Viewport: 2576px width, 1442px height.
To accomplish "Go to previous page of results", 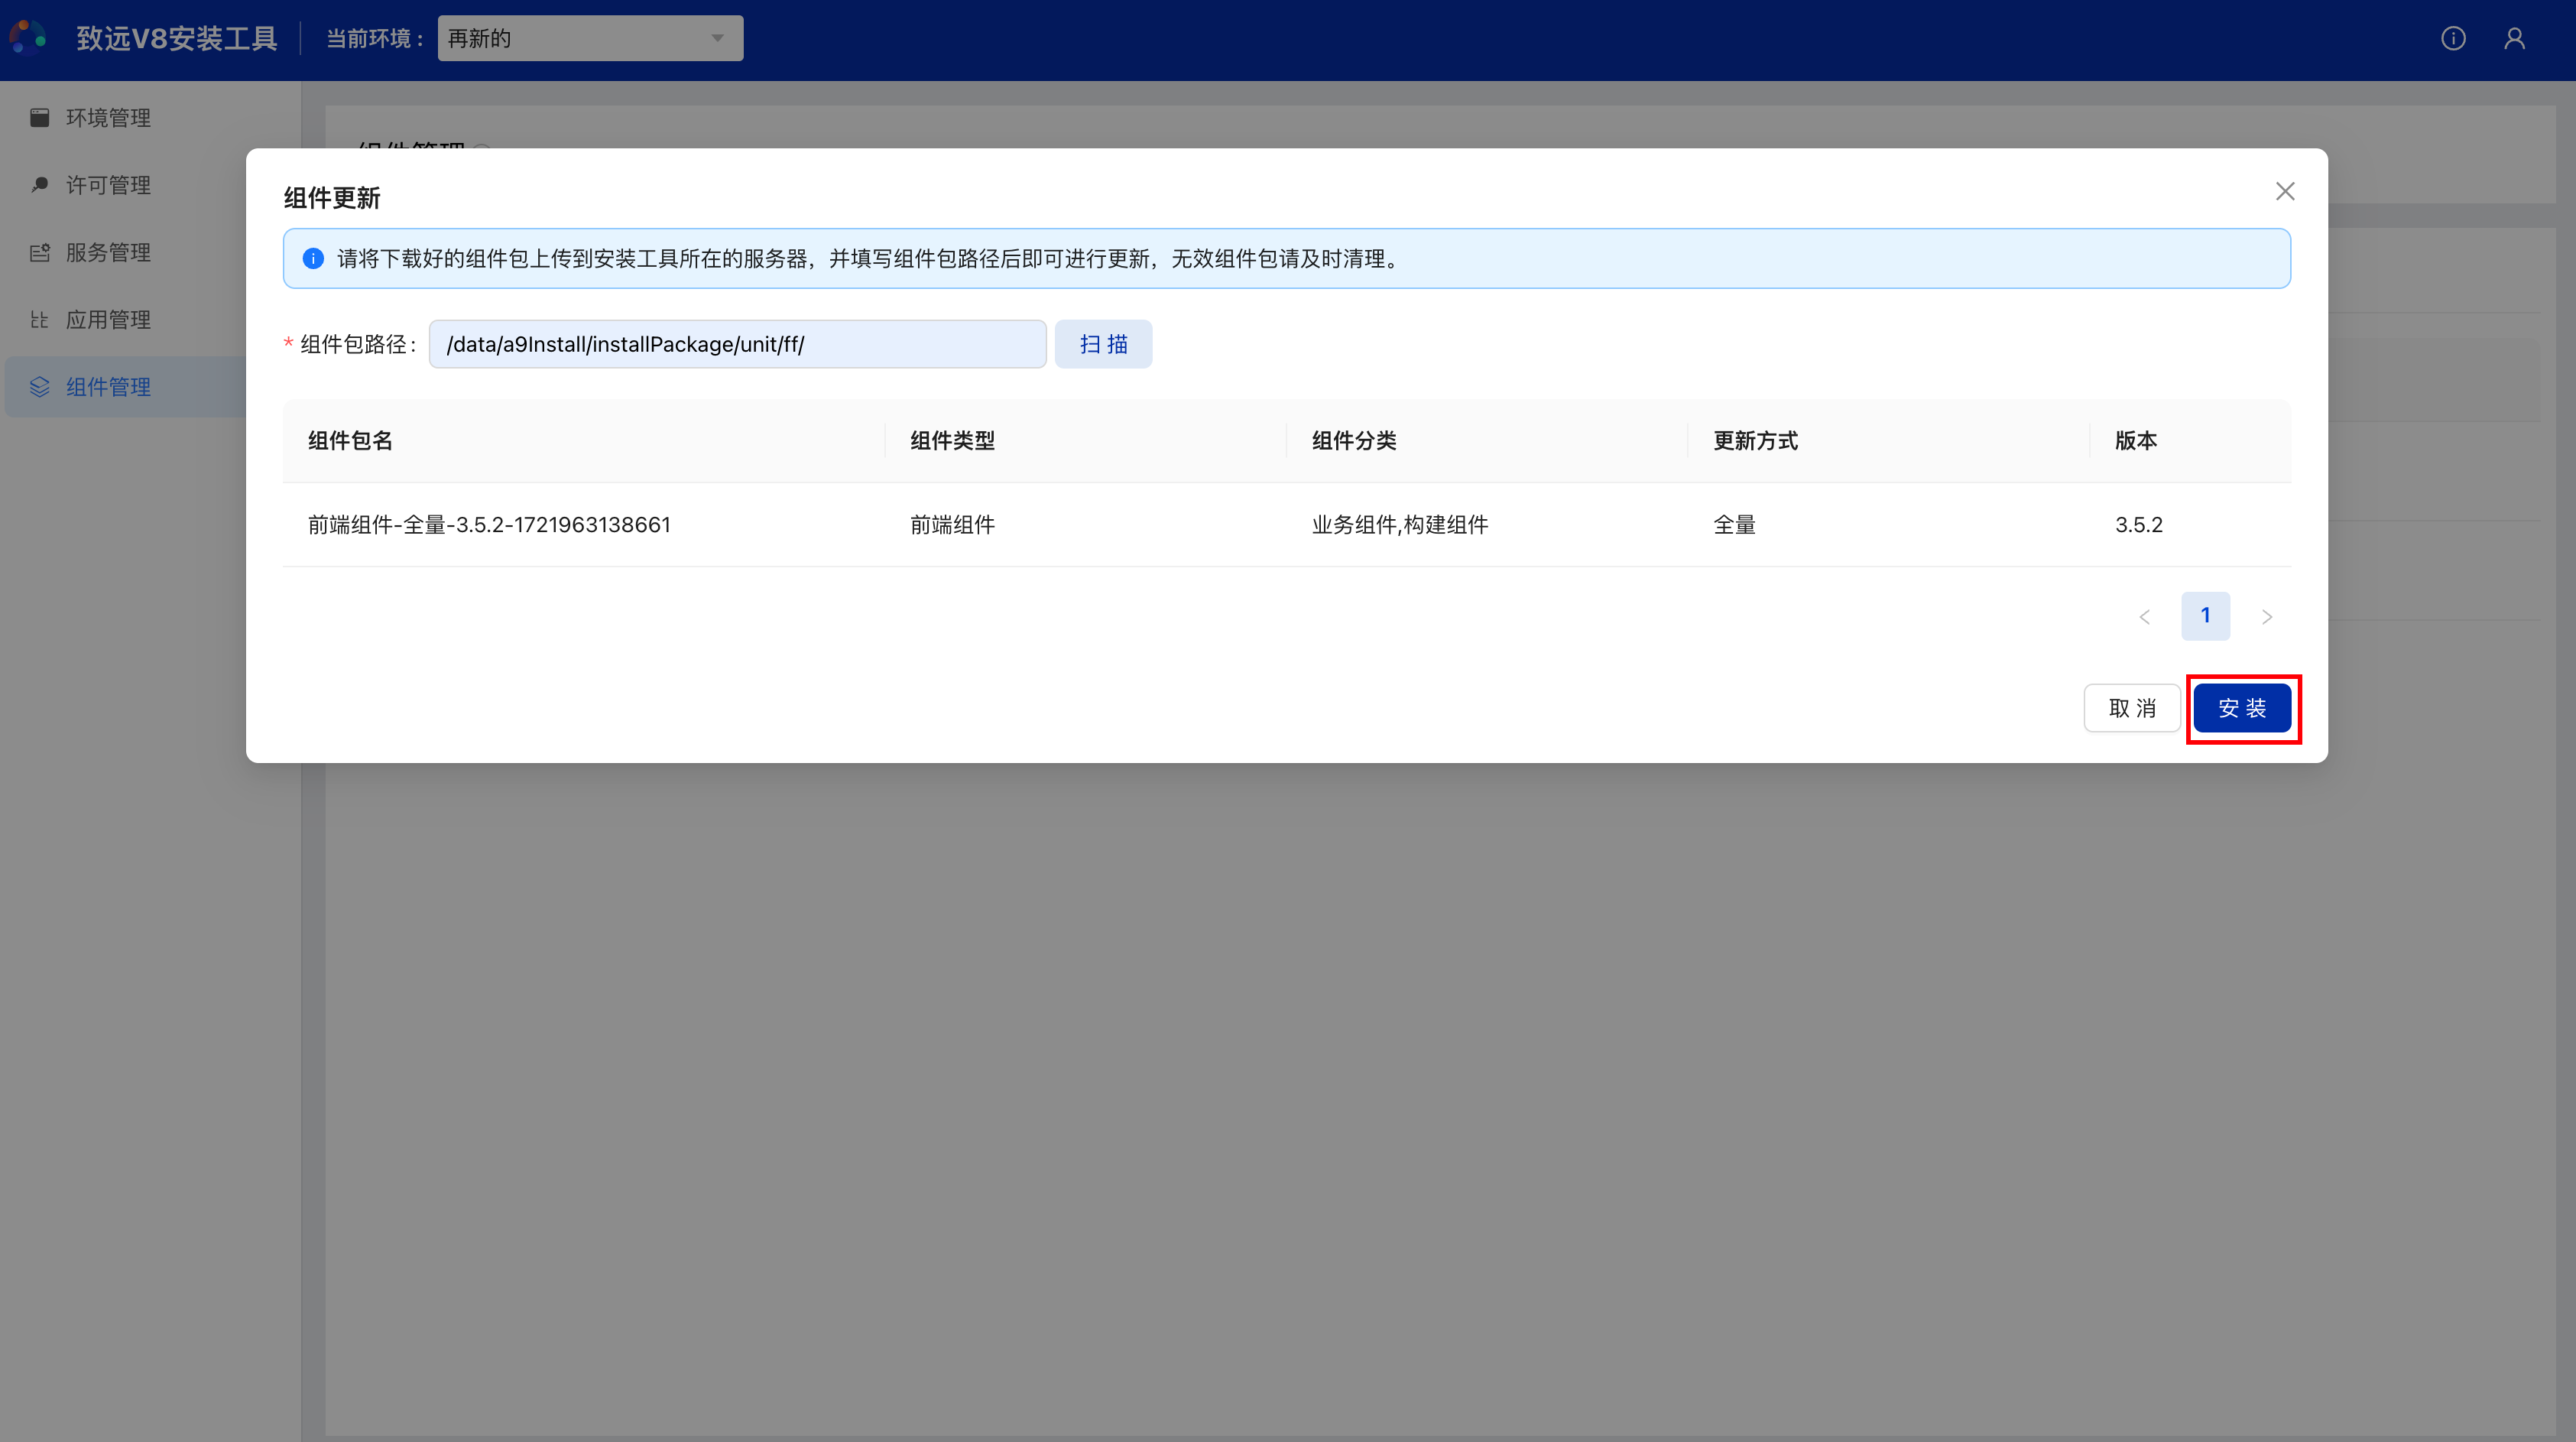I will [2144, 616].
